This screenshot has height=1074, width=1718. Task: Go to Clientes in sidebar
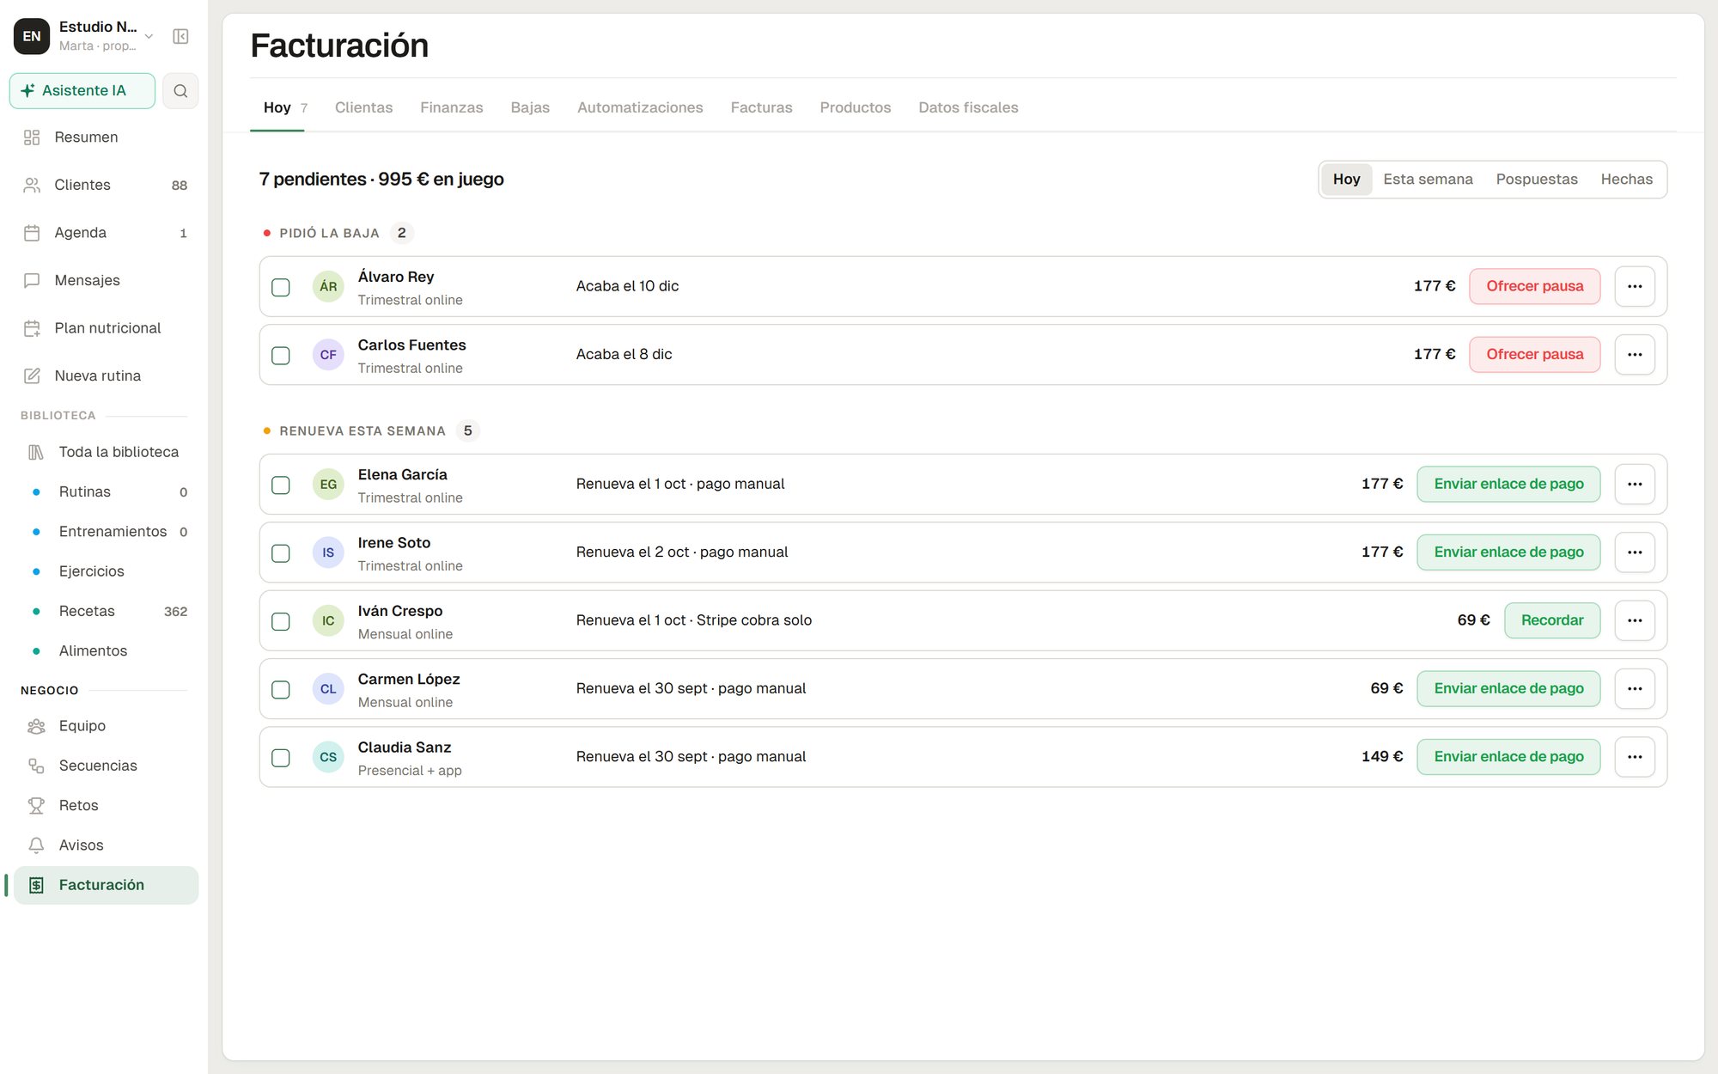pyautogui.click(x=106, y=185)
